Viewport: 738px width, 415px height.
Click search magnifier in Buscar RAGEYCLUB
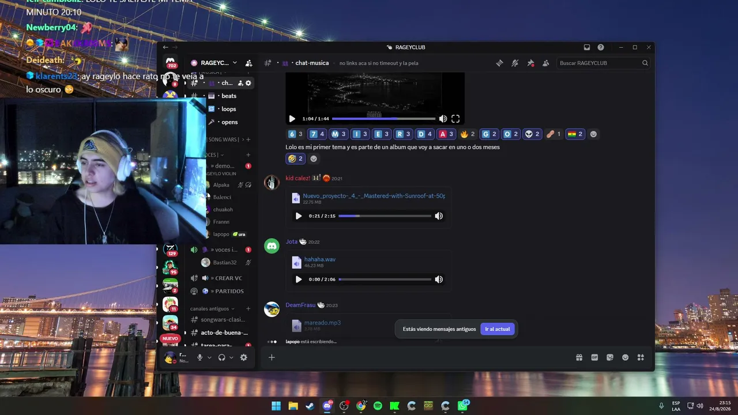coord(645,63)
